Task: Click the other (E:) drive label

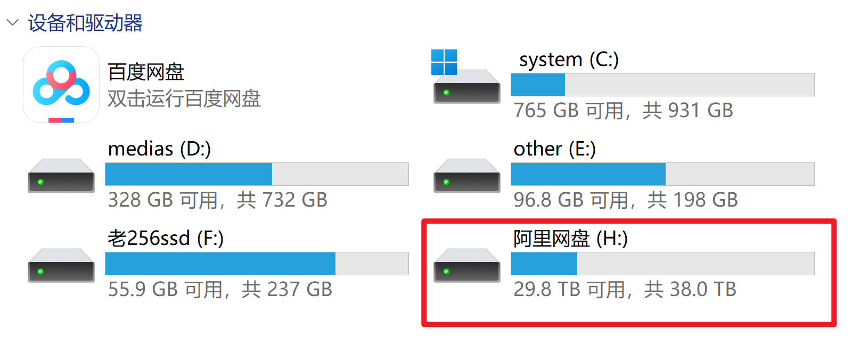Action: click(554, 149)
